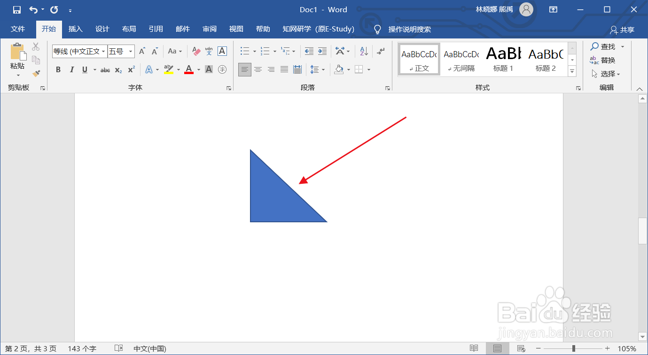648x355 pixels.
Task: Apply distributed alignment
Action: (x=297, y=69)
